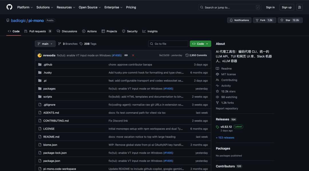Open the .github folder

click(48, 65)
